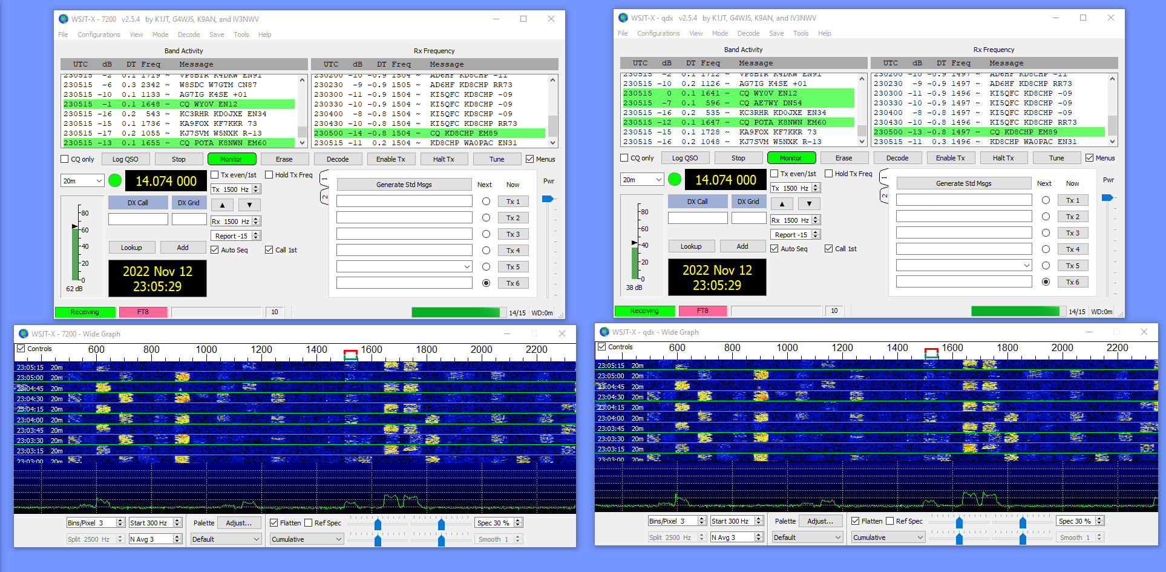This screenshot has width=1166, height=572.
Task: Toggle Auto Seq checkbox in qdx window
Action: 775,249
